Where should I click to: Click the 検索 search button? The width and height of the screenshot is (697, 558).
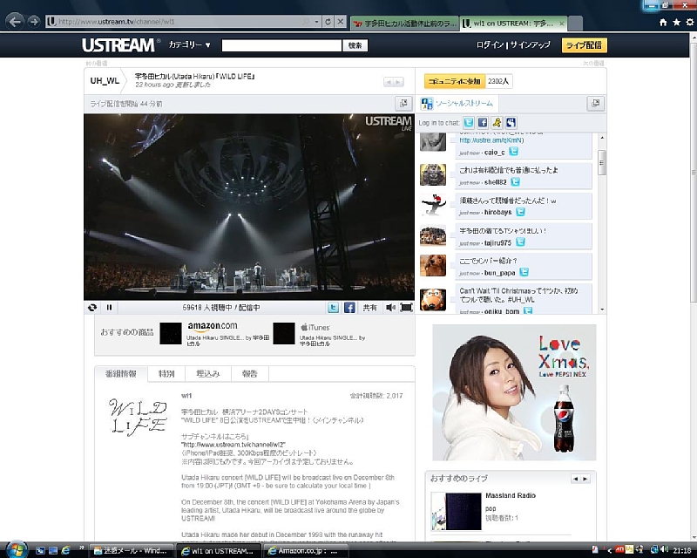[x=355, y=45]
